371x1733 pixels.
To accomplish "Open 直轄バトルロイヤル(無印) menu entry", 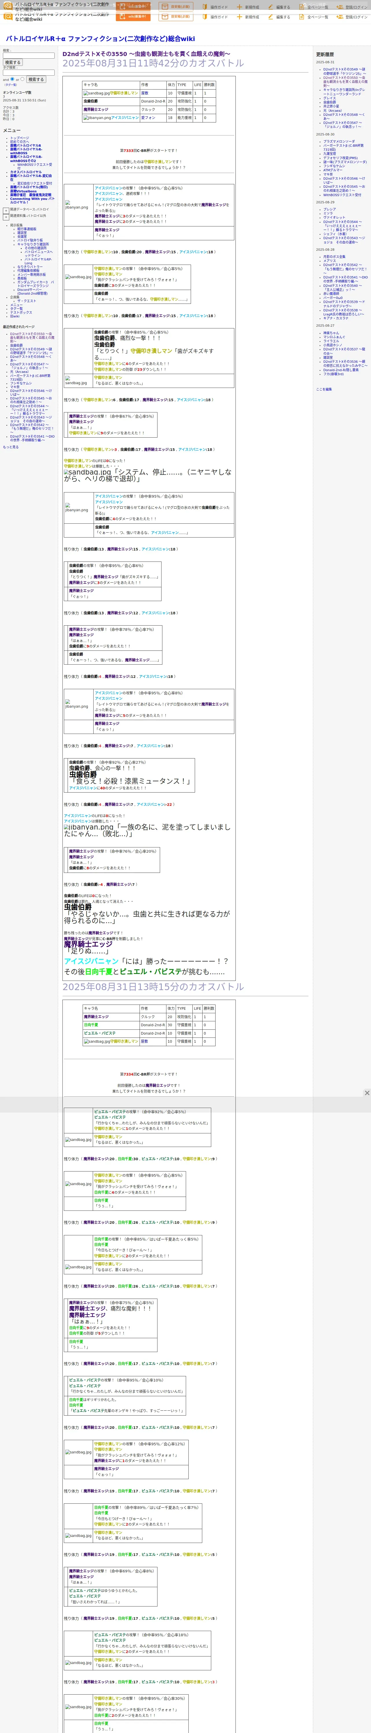I will 29,187.
